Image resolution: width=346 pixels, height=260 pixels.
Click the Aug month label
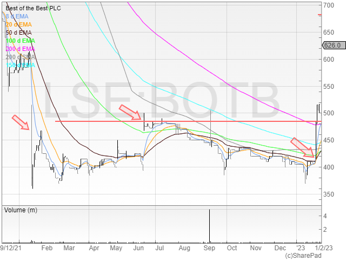[184, 248]
